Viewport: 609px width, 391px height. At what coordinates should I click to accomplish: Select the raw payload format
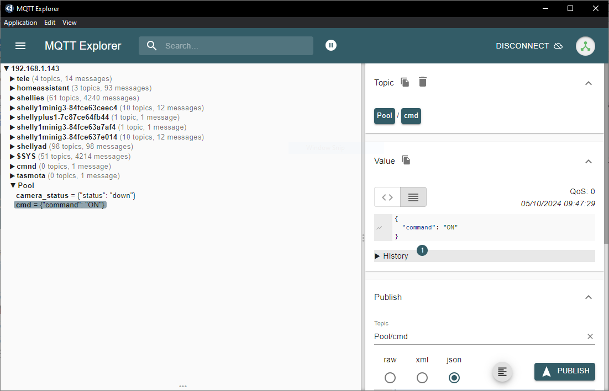pos(390,377)
